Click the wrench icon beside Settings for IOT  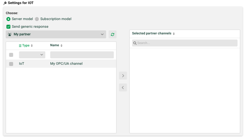(x=5, y=3)
